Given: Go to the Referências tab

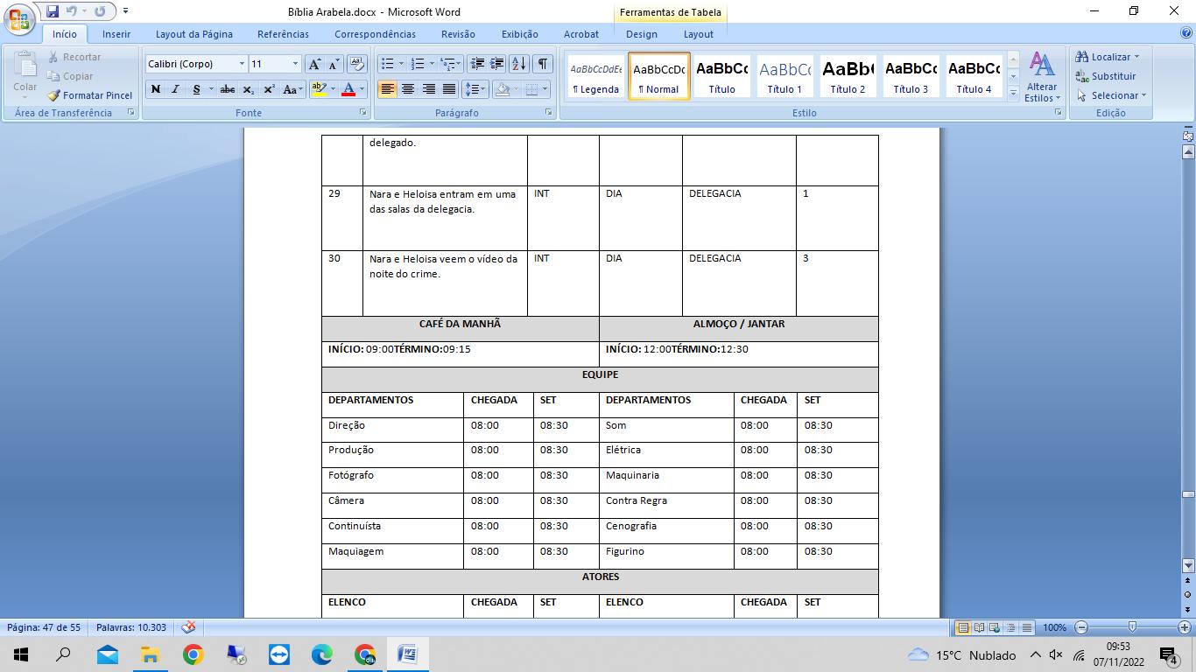Looking at the screenshot, I should point(283,34).
